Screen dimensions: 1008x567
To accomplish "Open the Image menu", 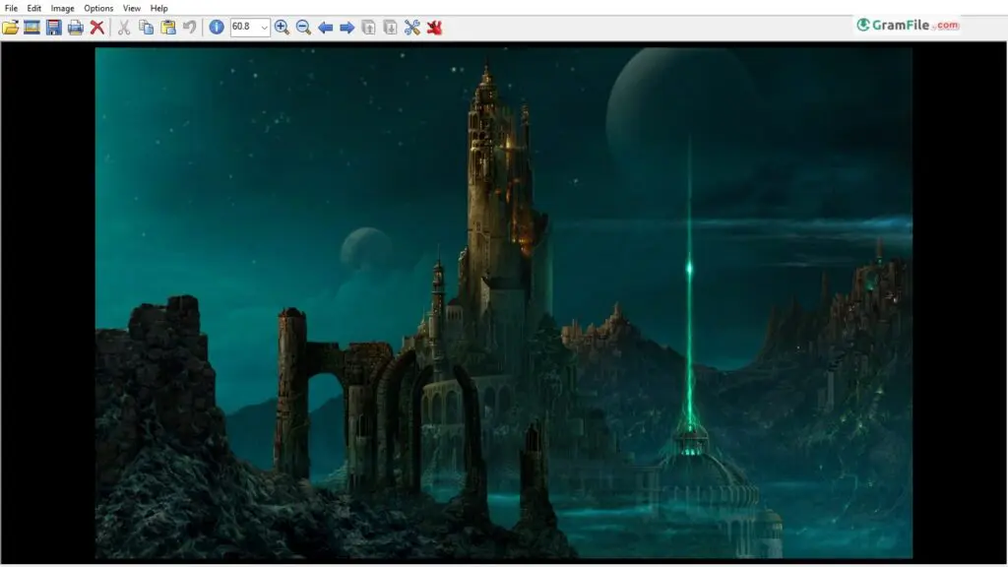I will click(62, 8).
